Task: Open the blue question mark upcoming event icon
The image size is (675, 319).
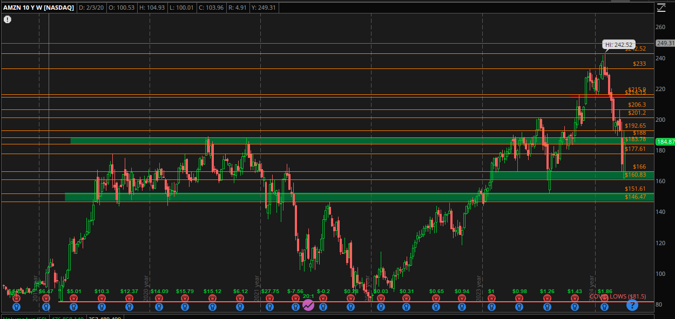Action: point(632,306)
